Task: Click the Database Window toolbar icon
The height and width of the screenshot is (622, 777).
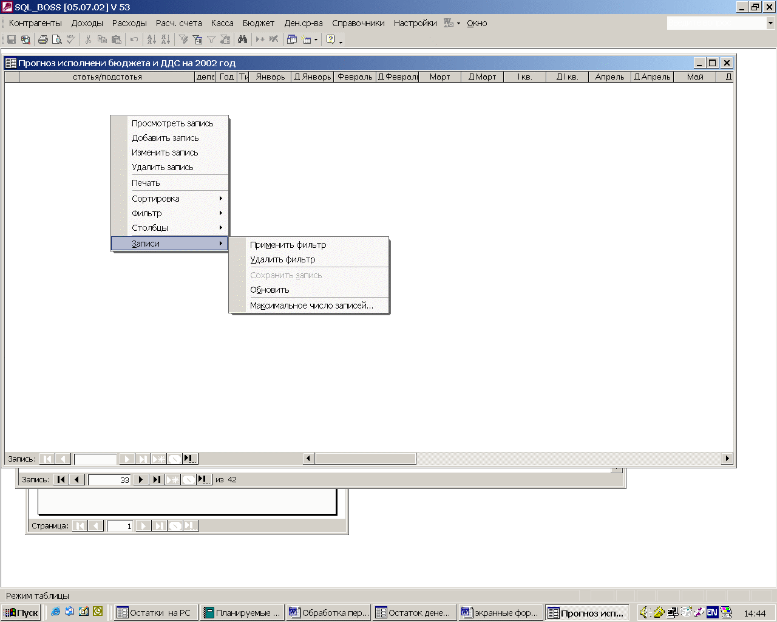Action: click(292, 39)
